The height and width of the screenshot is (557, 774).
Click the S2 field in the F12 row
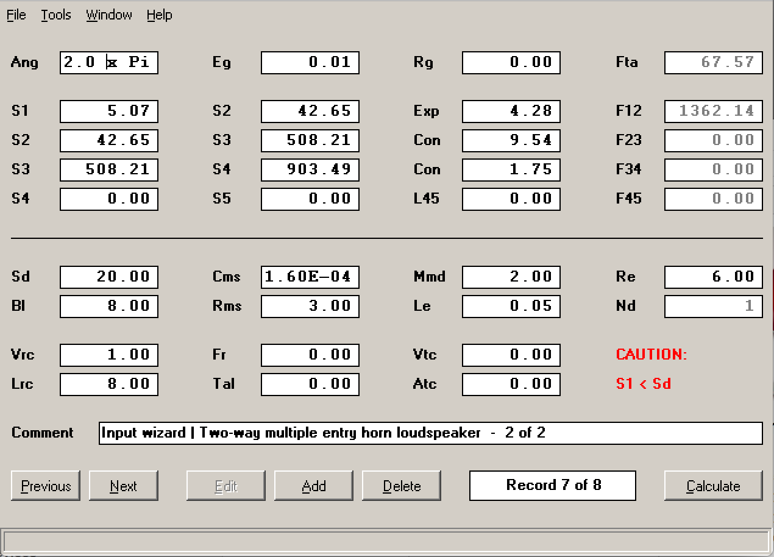310,111
